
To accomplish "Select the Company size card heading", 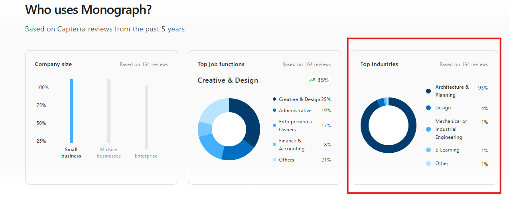I will point(53,64).
